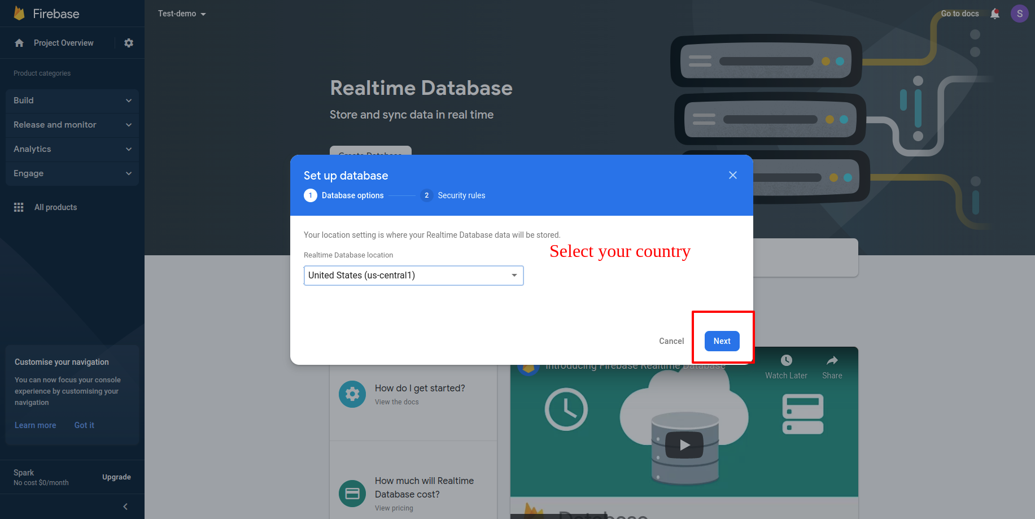Screen dimensions: 1035x519
Task: Close the Set up database dialog
Action: [732, 175]
